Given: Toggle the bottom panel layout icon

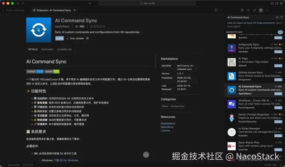Looking at the screenshot, I should click(272, 3).
